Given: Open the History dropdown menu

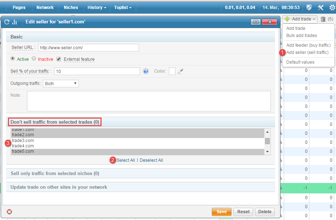Looking at the screenshot, I should pyautogui.click(x=97, y=7).
